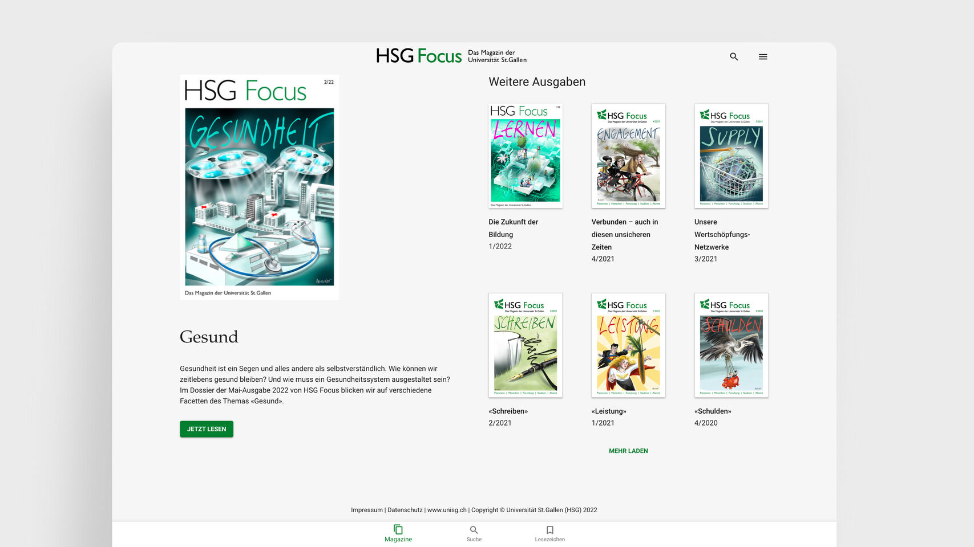Click the Impressum footer link

367,510
